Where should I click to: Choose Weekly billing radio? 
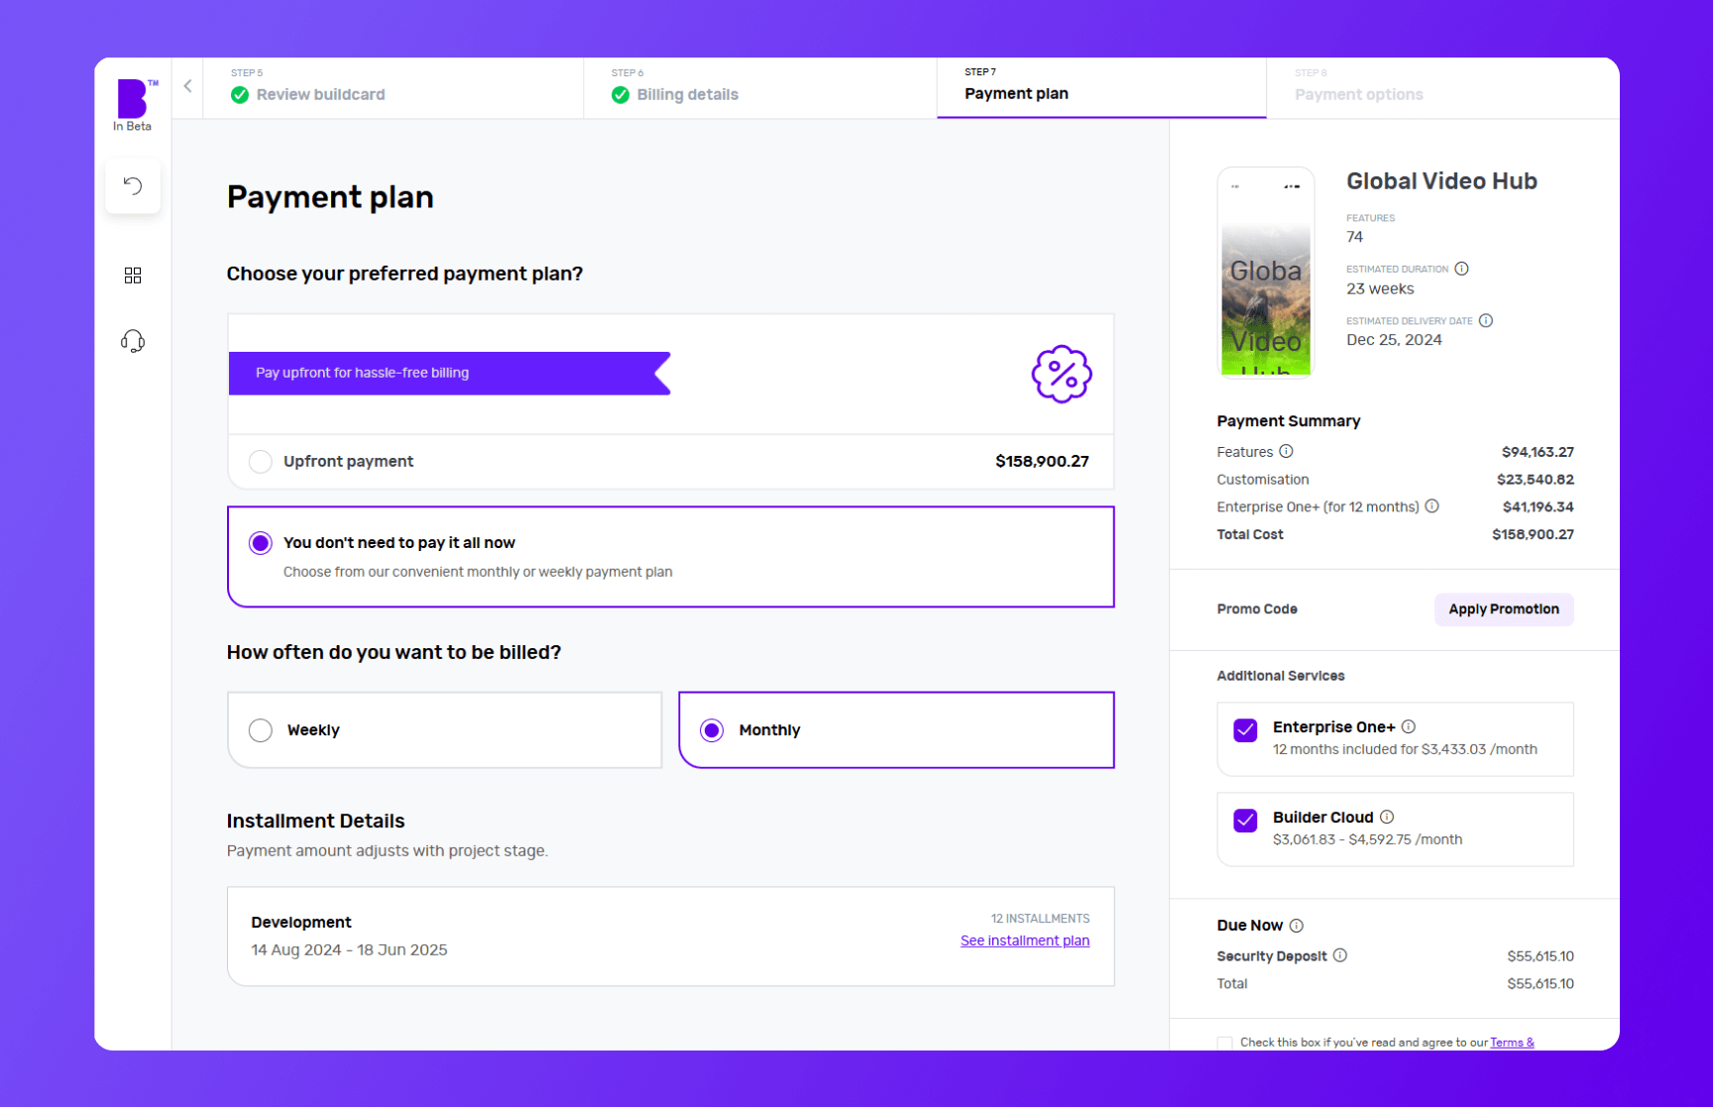[x=260, y=730]
